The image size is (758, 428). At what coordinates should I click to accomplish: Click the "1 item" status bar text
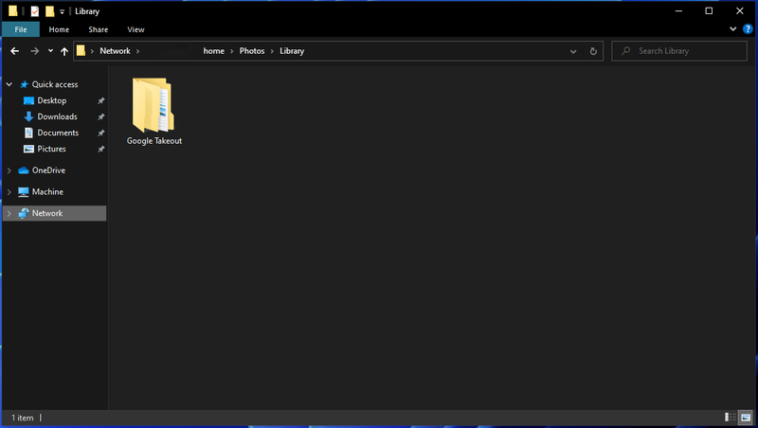coord(22,418)
